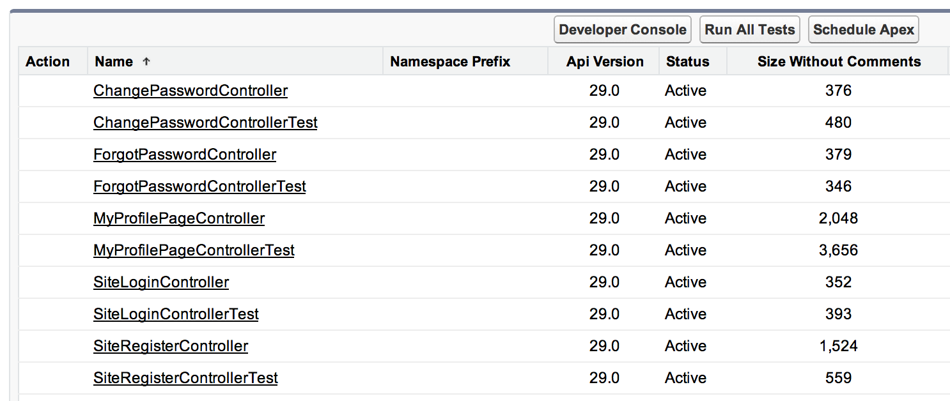The image size is (950, 401).
Task: Sort by Size Without Comments header
Action: tap(839, 62)
